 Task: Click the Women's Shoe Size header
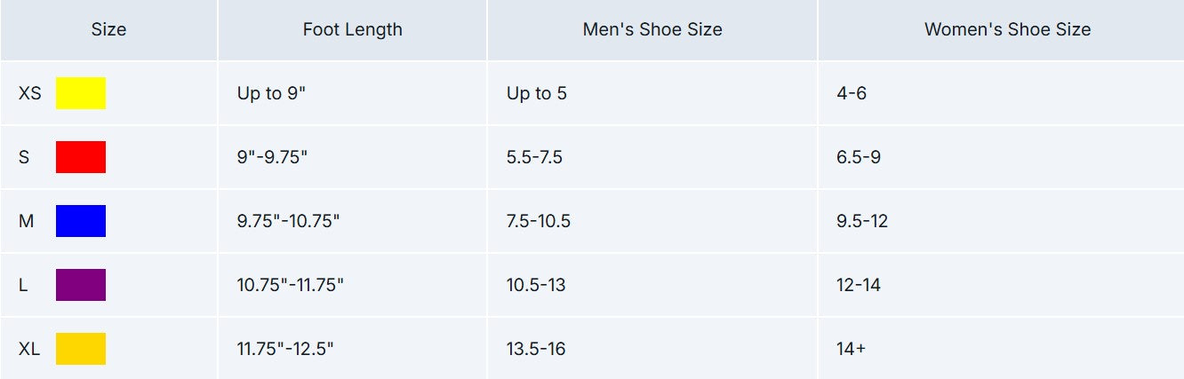pos(1007,29)
